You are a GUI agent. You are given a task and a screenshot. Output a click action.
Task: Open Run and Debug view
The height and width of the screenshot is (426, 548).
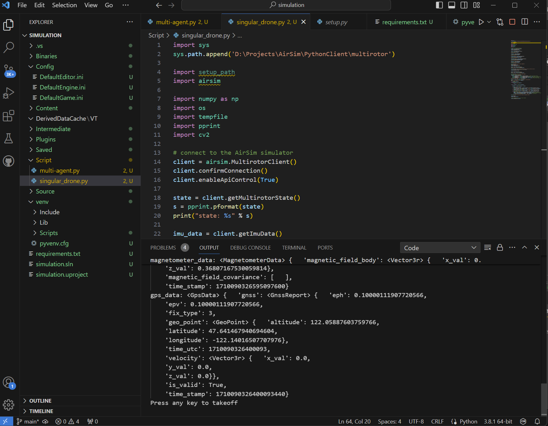9,93
